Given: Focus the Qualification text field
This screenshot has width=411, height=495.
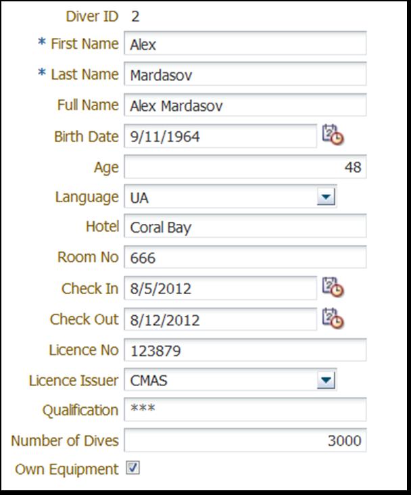Looking at the screenshot, I should (x=245, y=409).
